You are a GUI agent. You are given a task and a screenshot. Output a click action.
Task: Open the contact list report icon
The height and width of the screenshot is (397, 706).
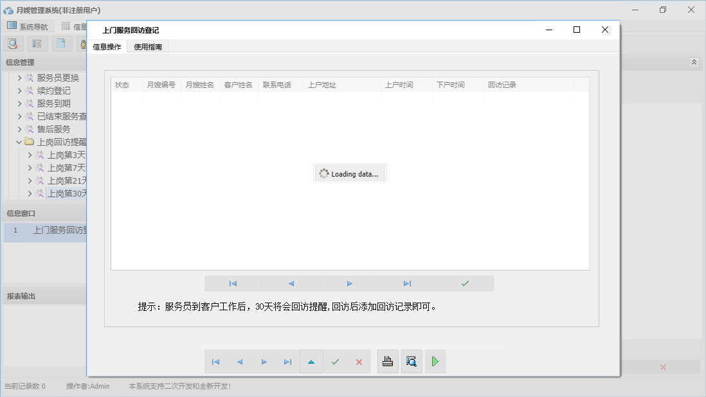click(x=37, y=43)
